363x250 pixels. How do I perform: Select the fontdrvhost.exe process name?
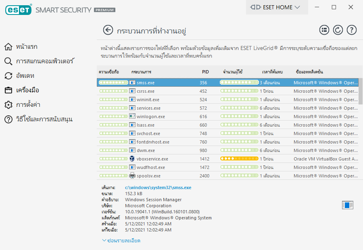point(153,142)
